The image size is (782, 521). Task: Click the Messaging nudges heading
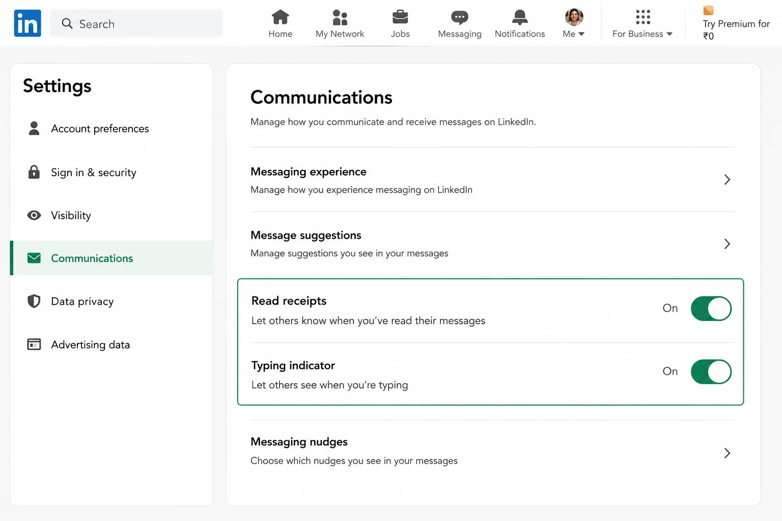coord(299,442)
